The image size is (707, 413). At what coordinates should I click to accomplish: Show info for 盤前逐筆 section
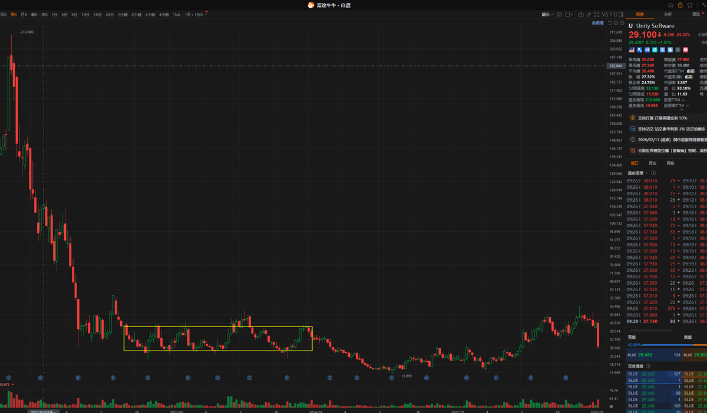point(653,173)
